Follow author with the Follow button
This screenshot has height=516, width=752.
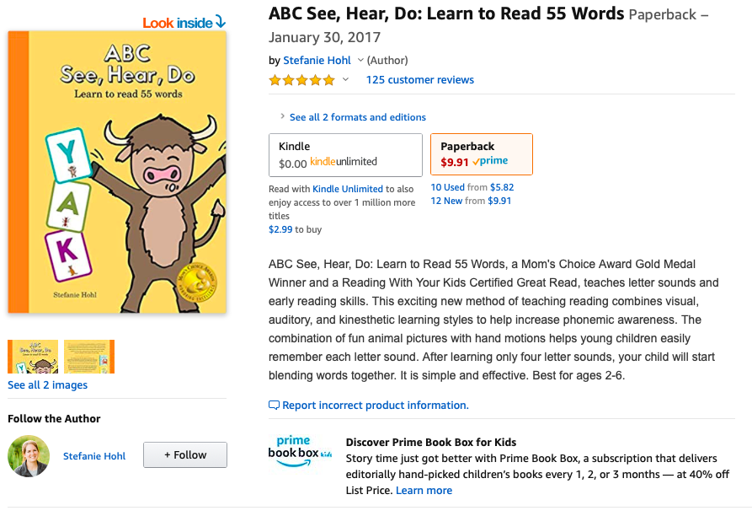coord(185,454)
